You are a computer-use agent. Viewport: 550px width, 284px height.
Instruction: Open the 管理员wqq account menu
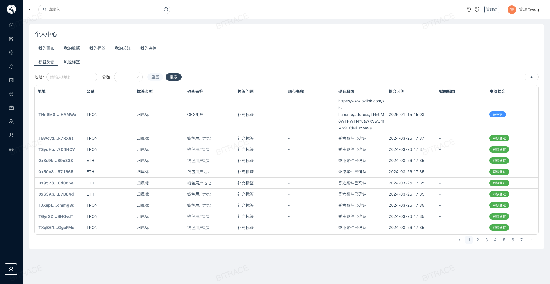(529, 9)
